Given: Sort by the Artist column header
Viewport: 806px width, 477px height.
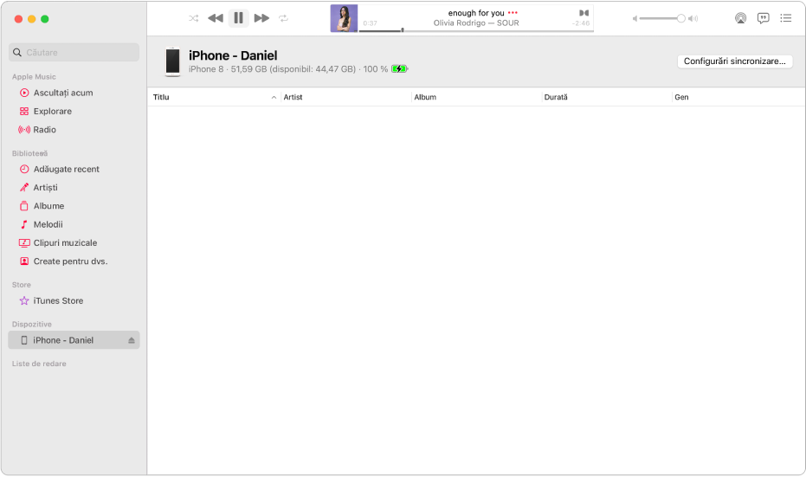Looking at the screenshot, I should tap(346, 97).
